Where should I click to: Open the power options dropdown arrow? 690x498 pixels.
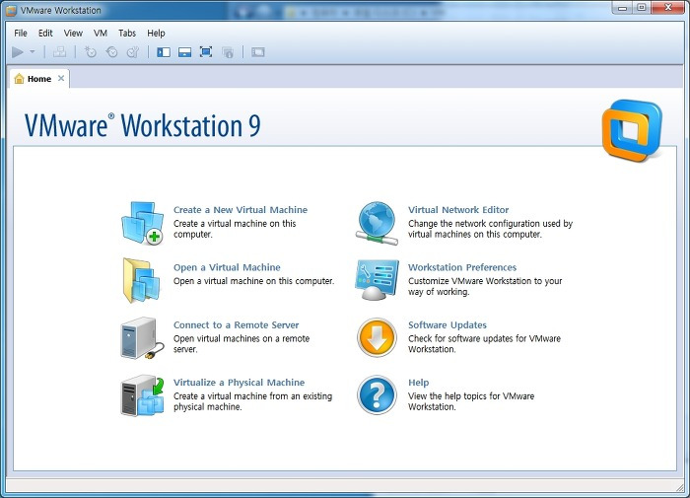33,52
